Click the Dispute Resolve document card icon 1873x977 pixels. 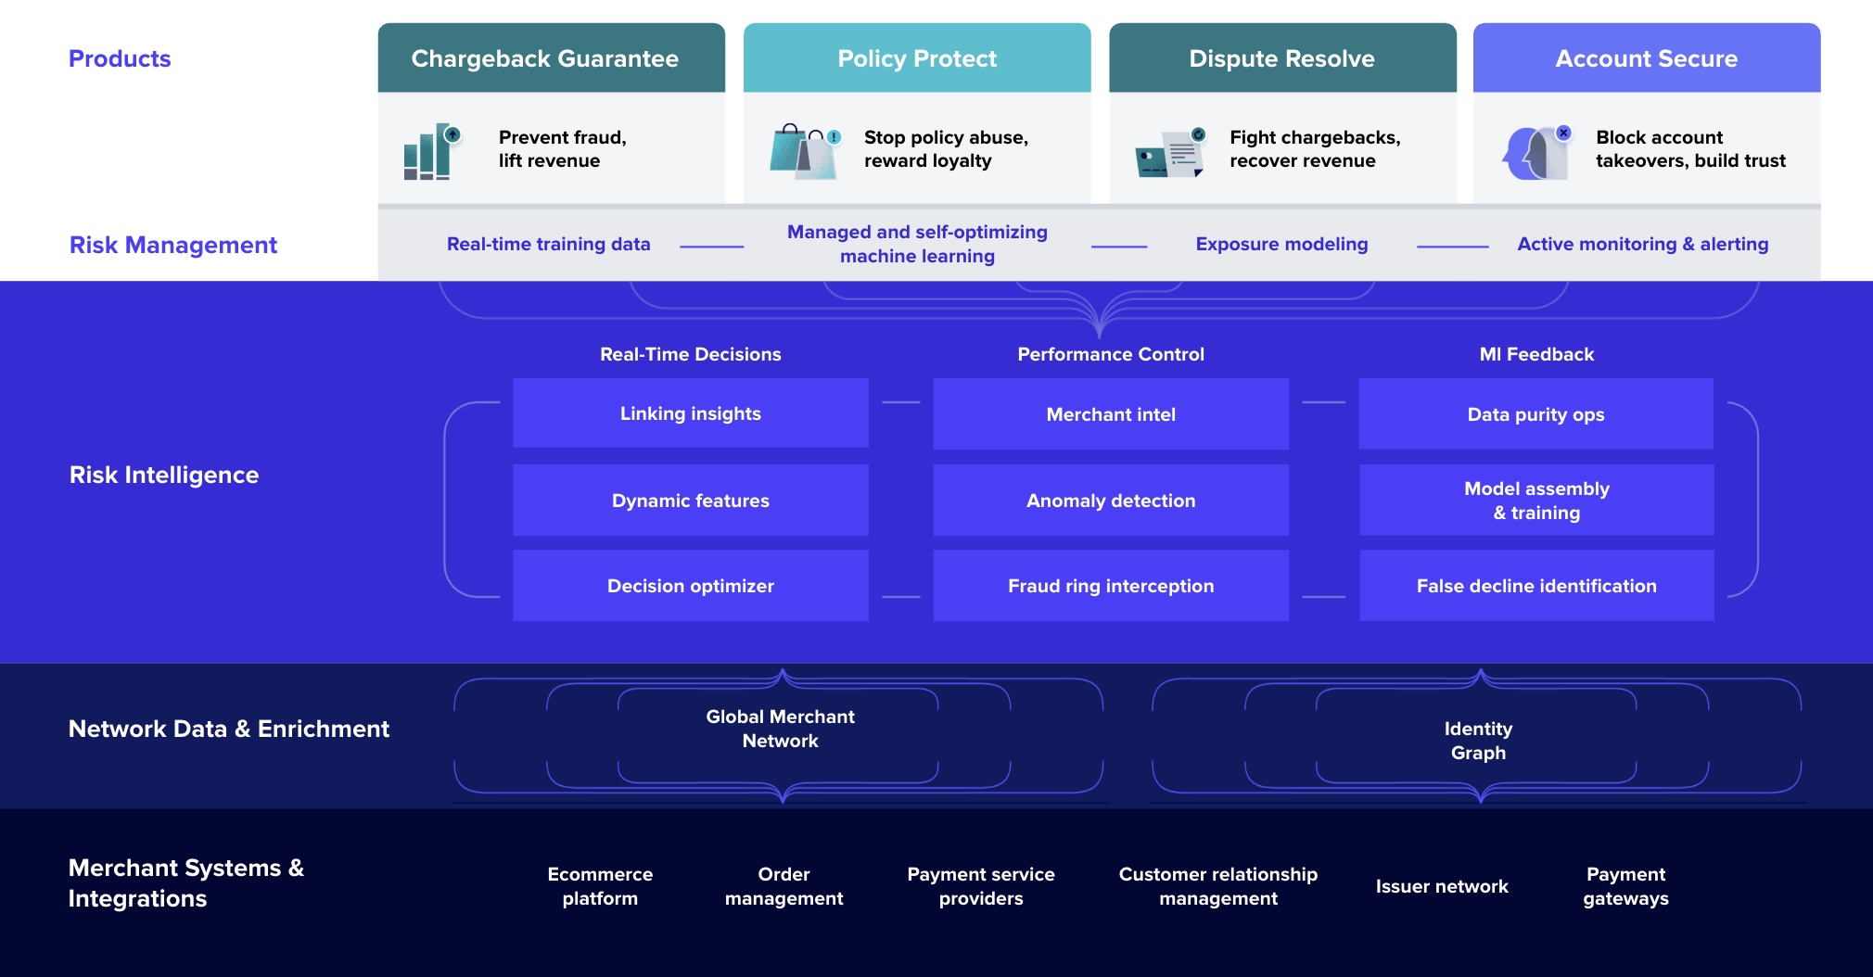click(x=1171, y=153)
